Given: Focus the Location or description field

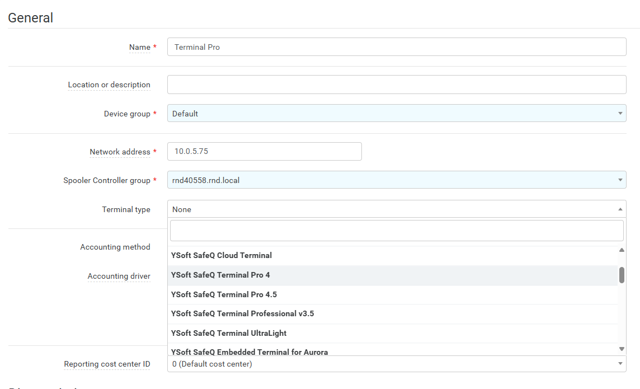Looking at the screenshot, I should (396, 85).
